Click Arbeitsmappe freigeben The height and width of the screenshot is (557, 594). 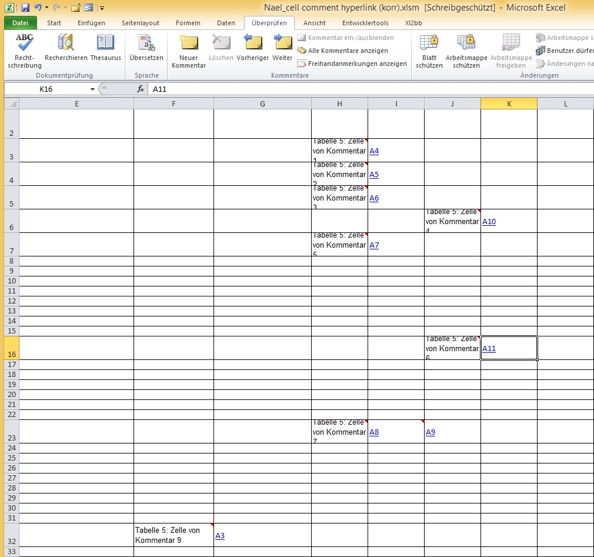511,51
